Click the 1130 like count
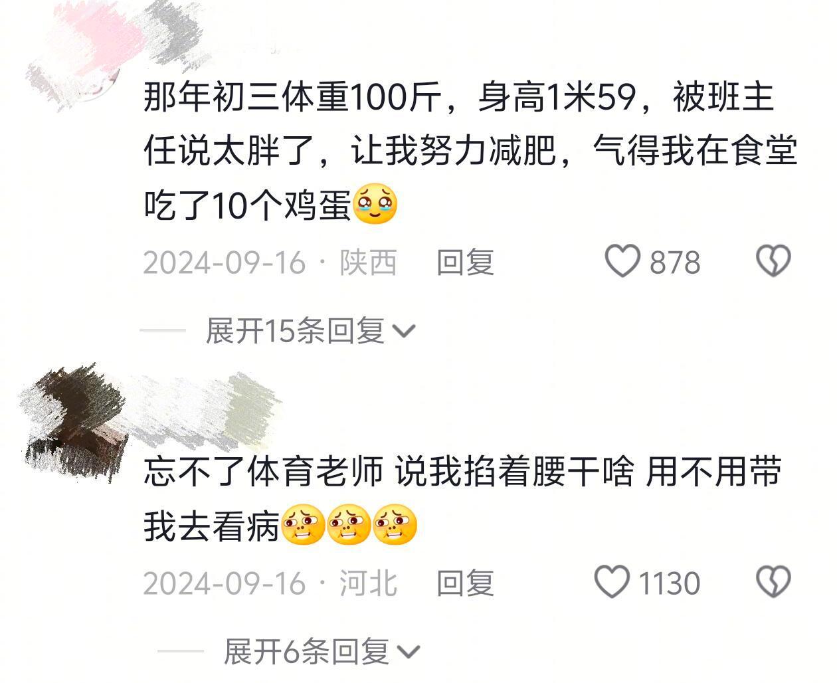 pyautogui.click(x=670, y=583)
